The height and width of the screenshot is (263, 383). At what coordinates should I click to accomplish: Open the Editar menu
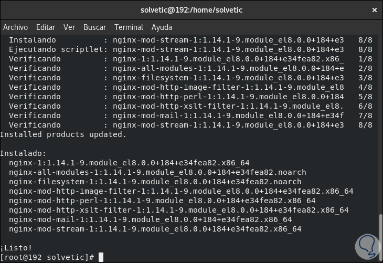(46, 27)
